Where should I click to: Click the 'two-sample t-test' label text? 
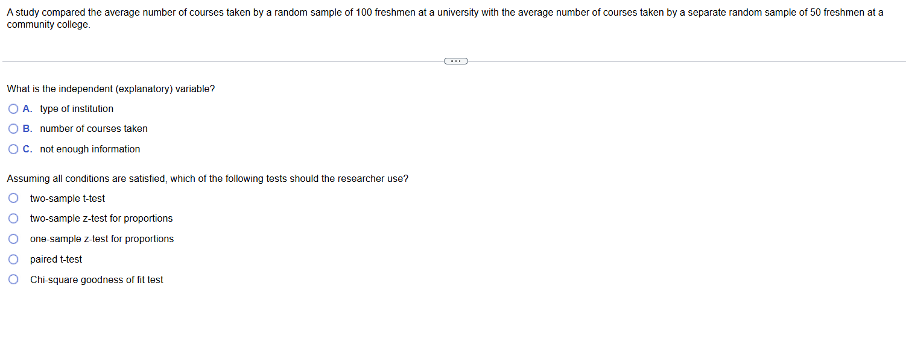68,199
